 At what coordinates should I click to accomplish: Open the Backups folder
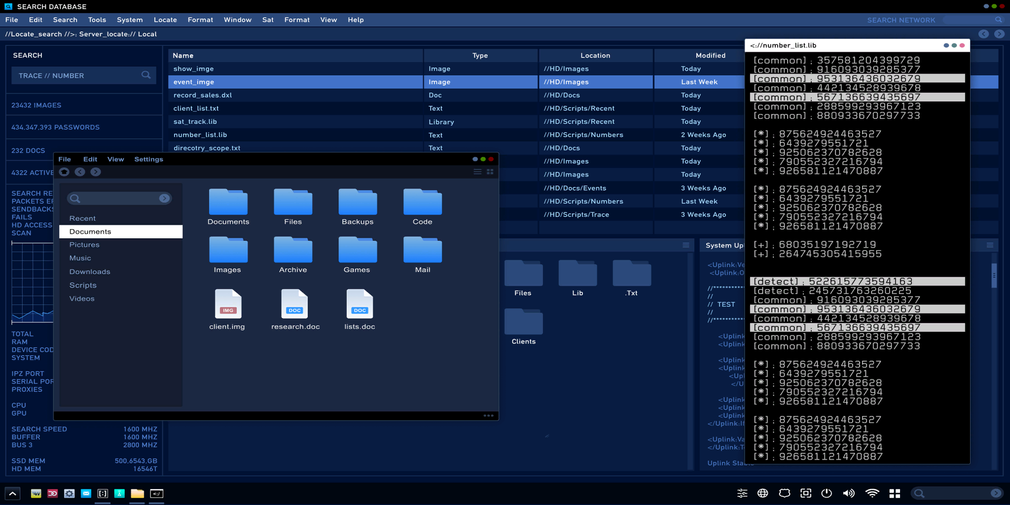(x=358, y=207)
